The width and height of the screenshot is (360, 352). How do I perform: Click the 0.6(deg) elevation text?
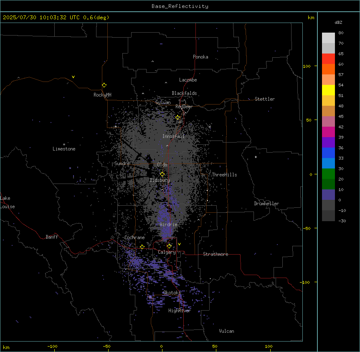coord(96,18)
